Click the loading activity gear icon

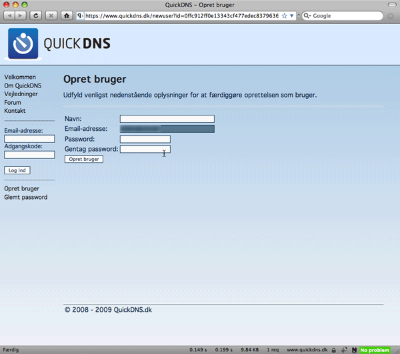tap(390, 16)
